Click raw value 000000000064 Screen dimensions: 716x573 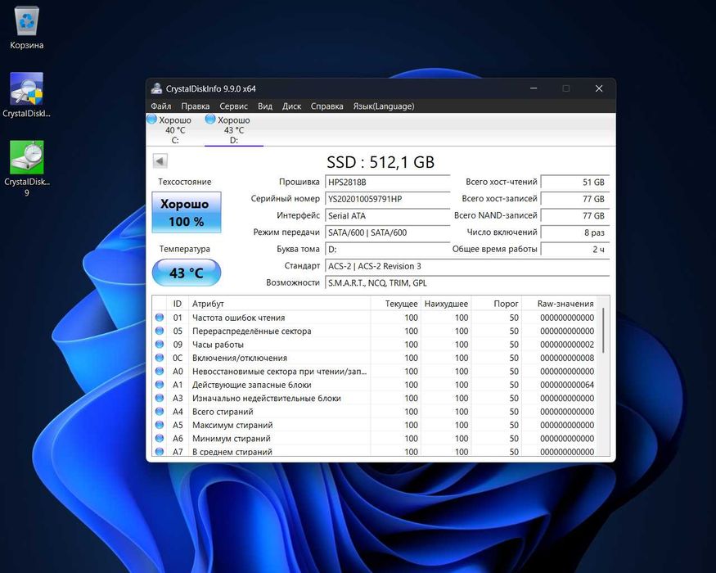[x=567, y=385]
